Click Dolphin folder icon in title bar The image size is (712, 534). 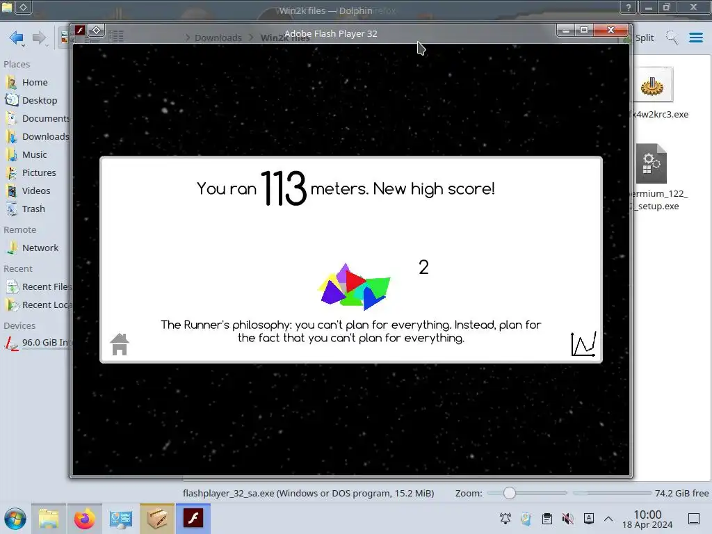(x=7, y=7)
